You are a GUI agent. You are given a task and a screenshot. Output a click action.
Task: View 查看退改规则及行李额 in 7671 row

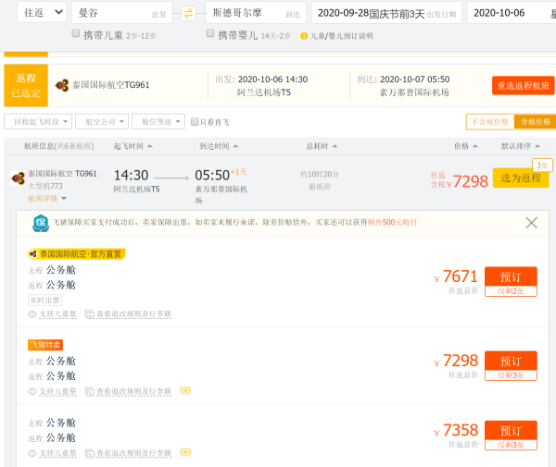coord(133,314)
